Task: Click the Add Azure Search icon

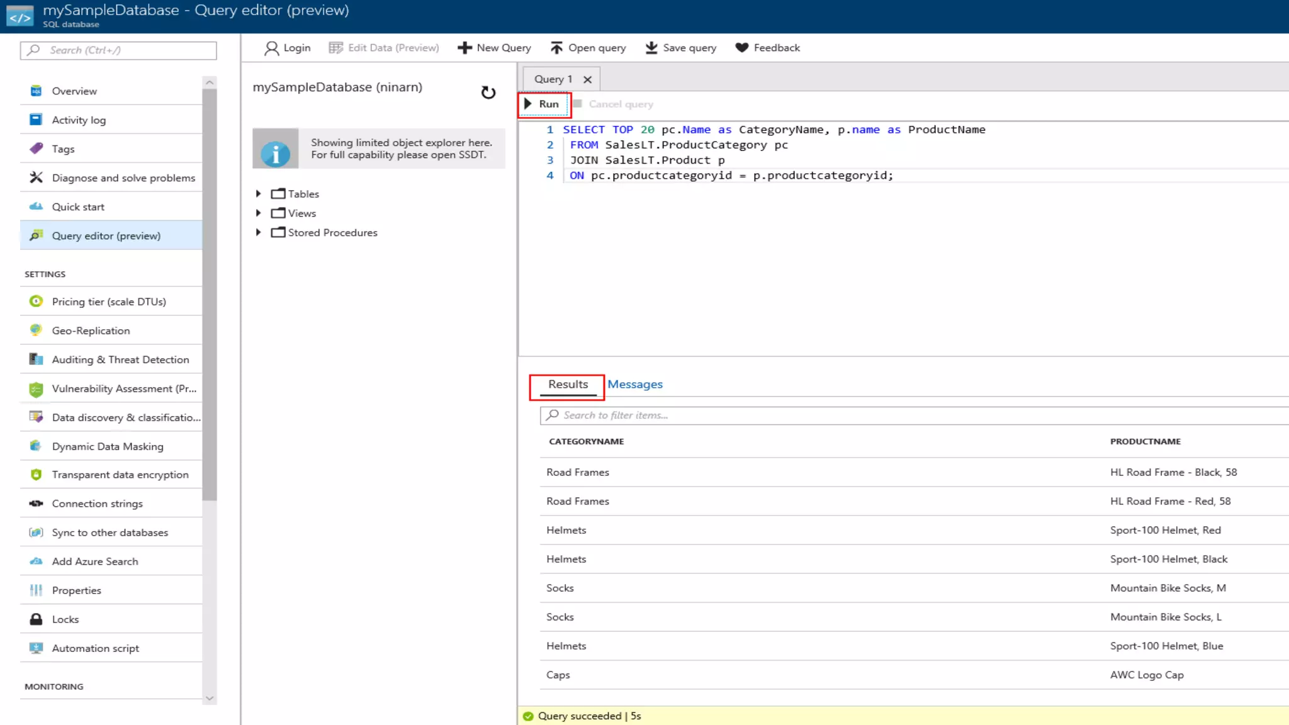Action: 36,561
